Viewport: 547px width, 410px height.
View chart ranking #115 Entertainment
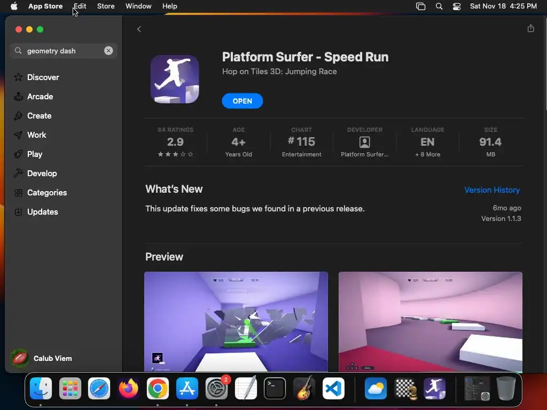pyautogui.click(x=301, y=142)
